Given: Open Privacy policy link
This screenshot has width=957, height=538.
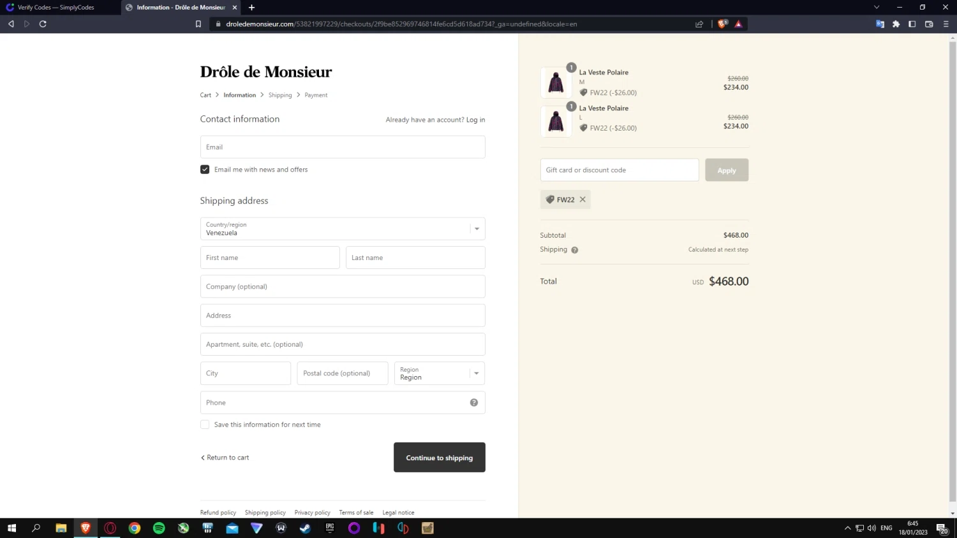Looking at the screenshot, I should tap(313, 513).
